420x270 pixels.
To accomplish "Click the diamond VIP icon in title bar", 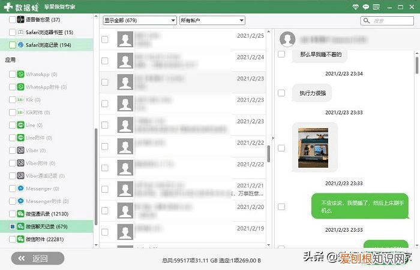I will [355, 7].
